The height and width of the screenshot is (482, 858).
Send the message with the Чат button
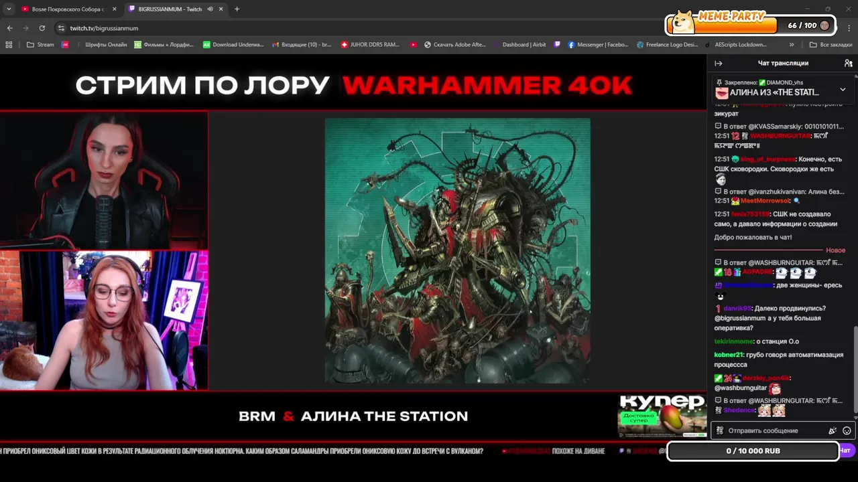(x=846, y=451)
